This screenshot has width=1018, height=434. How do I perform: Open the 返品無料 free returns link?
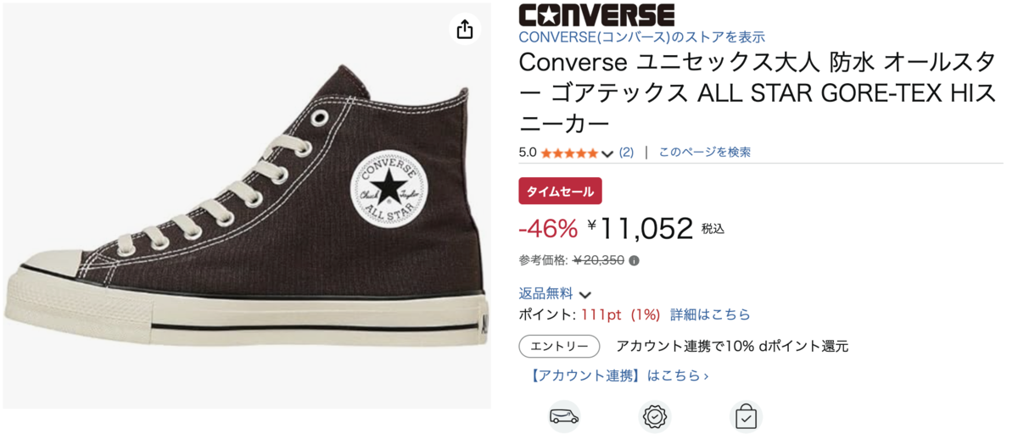pyautogui.click(x=545, y=293)
